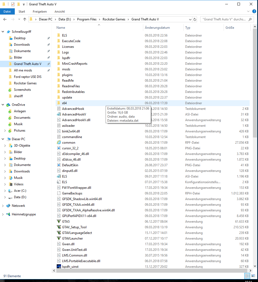Click the GTA5 application icon
The height and width of the screenshot is (282, 258).
coord(59,221)
